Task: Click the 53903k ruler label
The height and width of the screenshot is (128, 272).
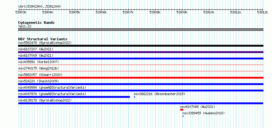Action: (x=21, y=12)
